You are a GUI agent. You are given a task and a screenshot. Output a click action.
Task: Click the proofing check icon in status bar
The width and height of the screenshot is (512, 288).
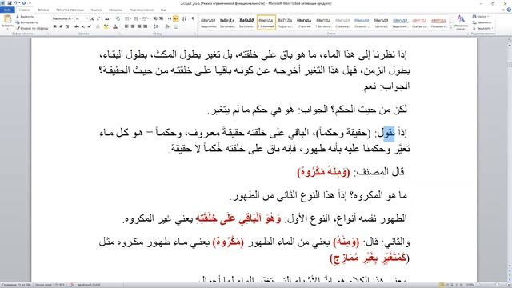click(71, 285)
